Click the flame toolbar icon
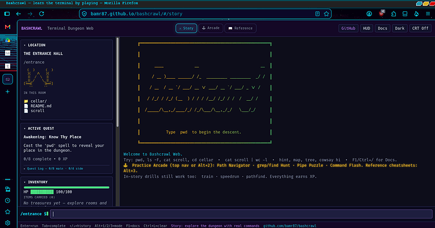Image resolution: width=435 pixels, height=228 pixels. (x=417, y=14)
